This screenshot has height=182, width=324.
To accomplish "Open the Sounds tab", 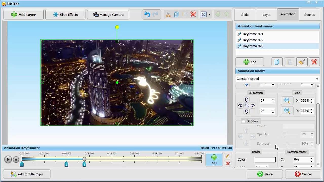I will click(310, 15).
